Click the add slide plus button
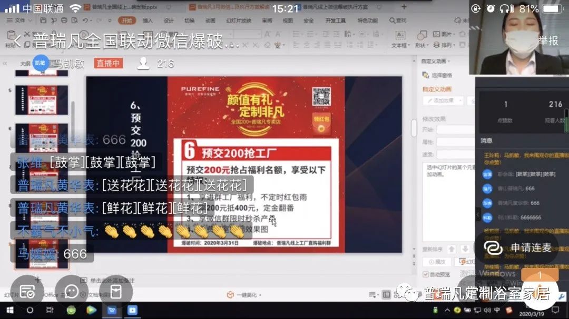Viewport: 569px width, 319px height. click(x=38, y=280)
